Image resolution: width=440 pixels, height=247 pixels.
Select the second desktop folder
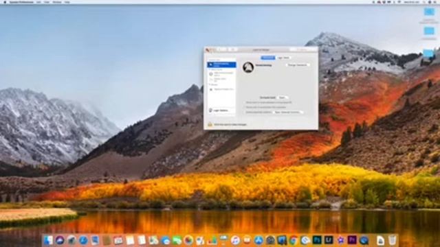429,31
